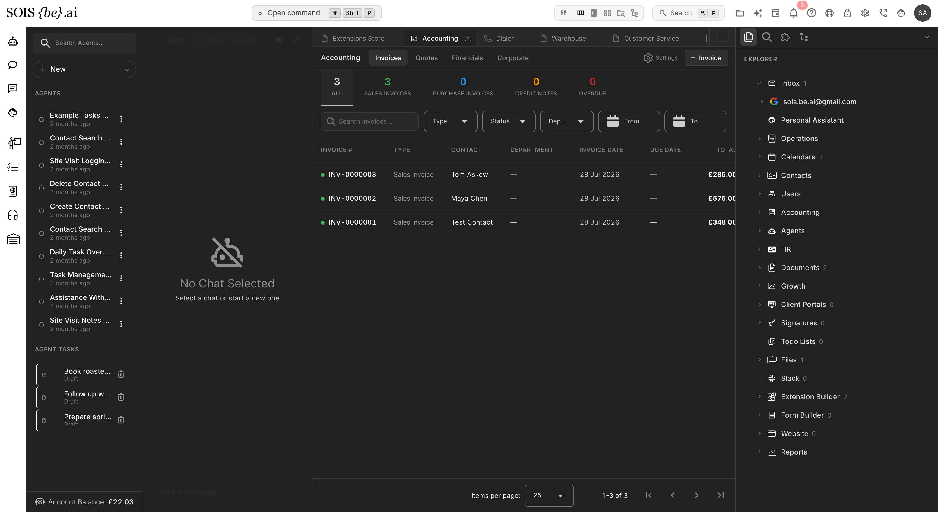Switch to the Quotes tab
938x512 pixels.
(x=426, y=58)
